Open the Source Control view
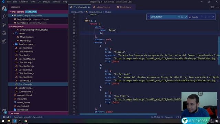Image resolution: width=220 pixels, height=124 pixels. [4, 25]
